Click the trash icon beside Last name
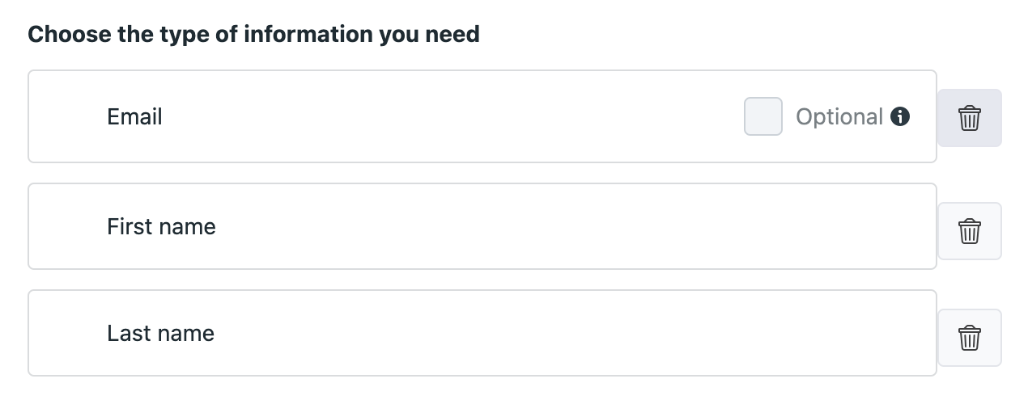 pos(970,338)
